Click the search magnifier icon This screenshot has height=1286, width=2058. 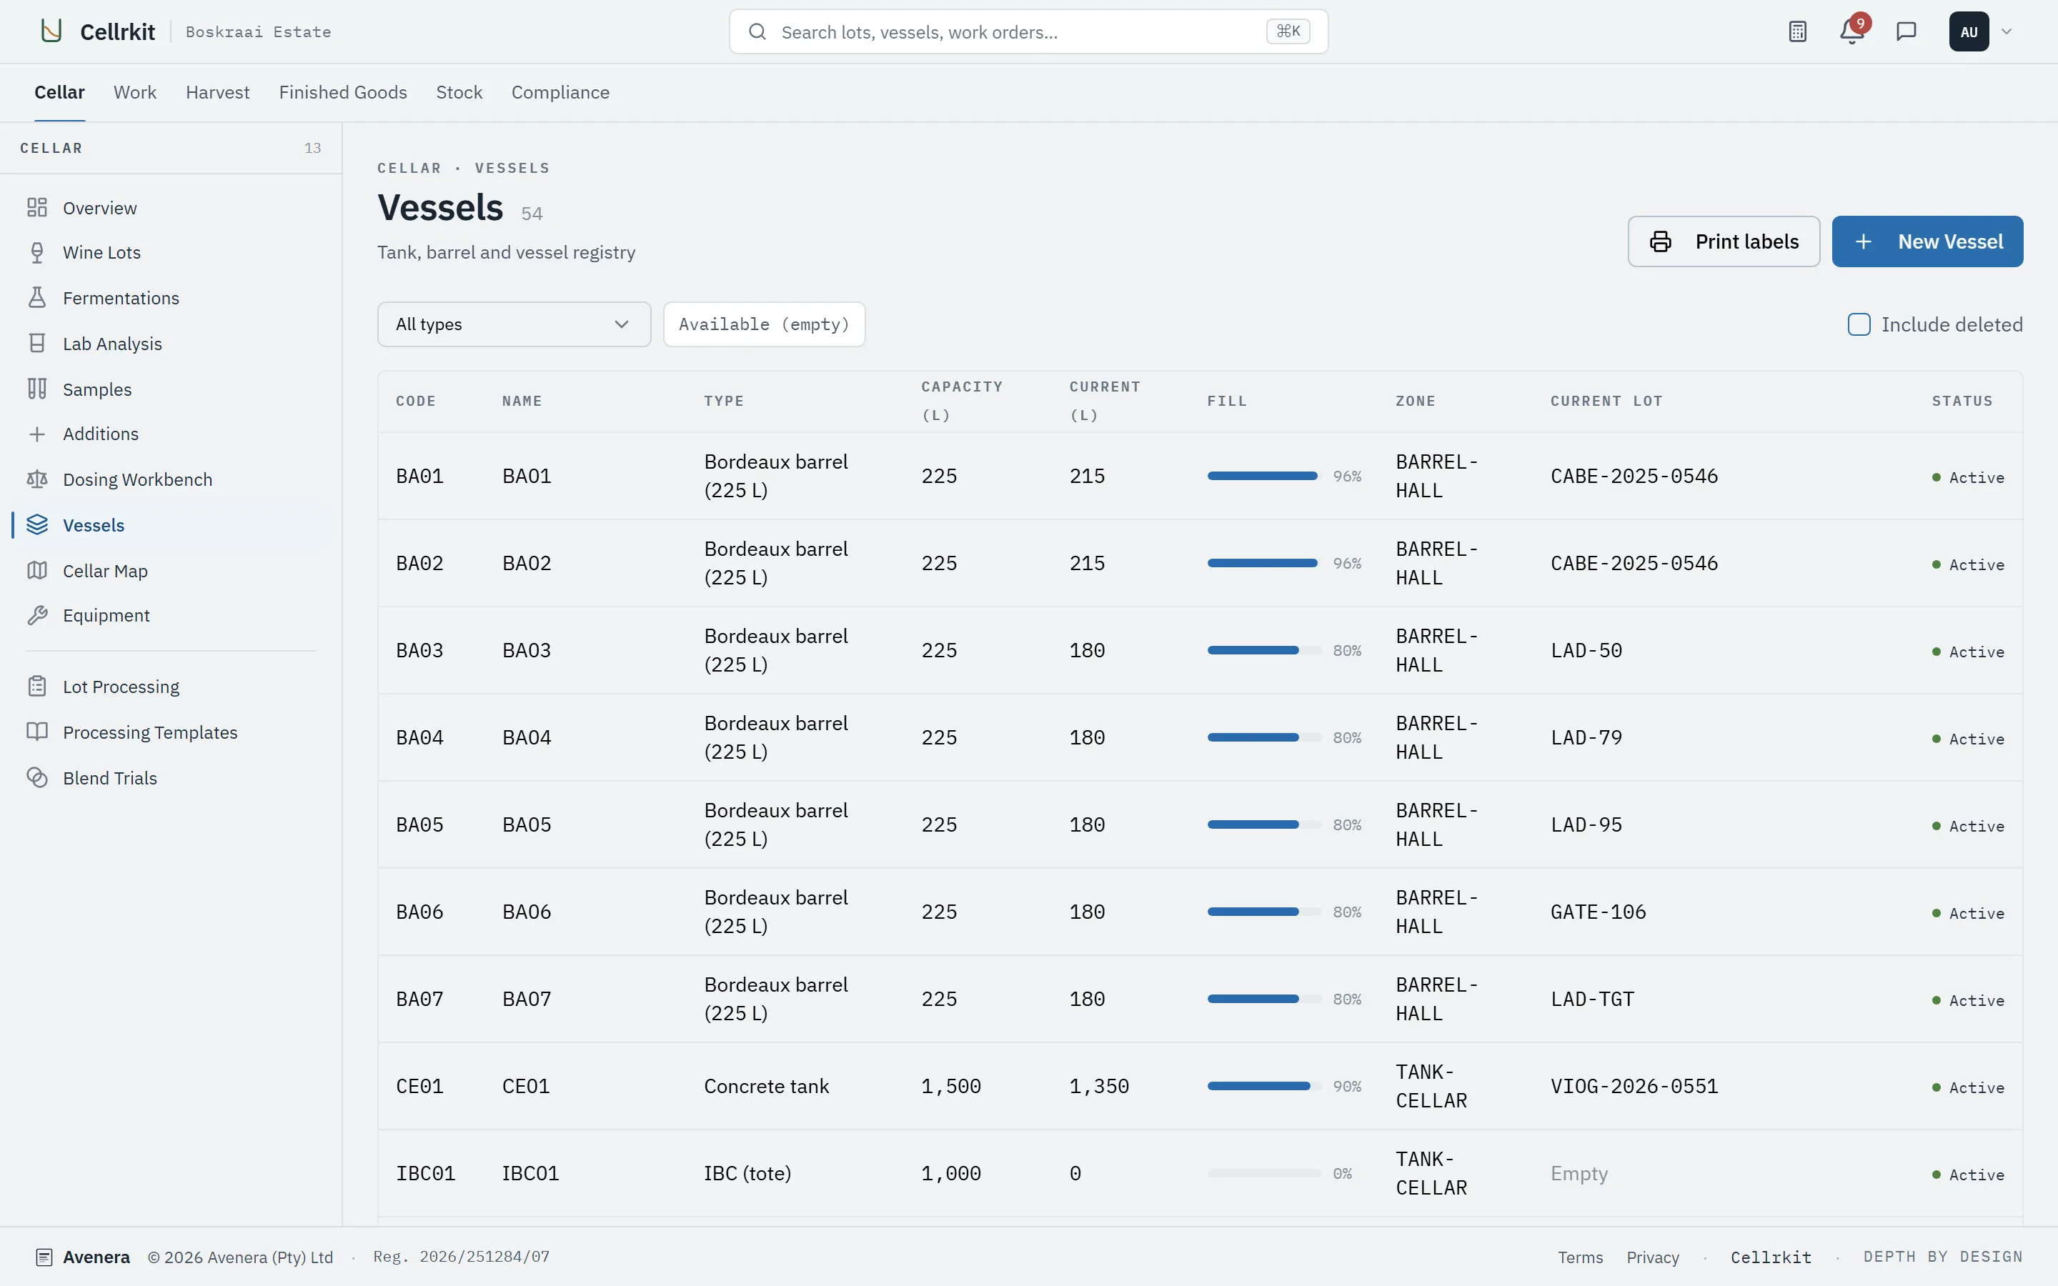click(757, 31)
